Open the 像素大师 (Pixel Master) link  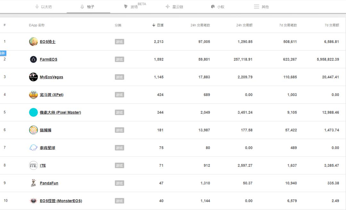[x=61, y=112]
